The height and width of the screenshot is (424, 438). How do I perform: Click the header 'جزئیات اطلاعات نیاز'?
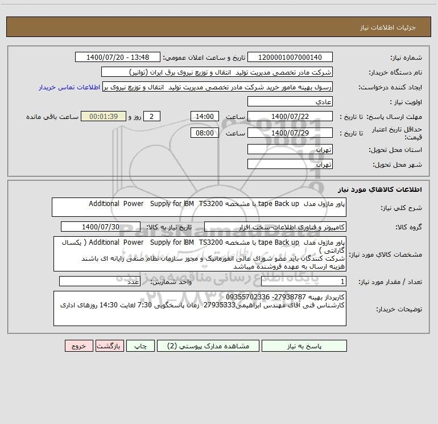pos(387,27)
